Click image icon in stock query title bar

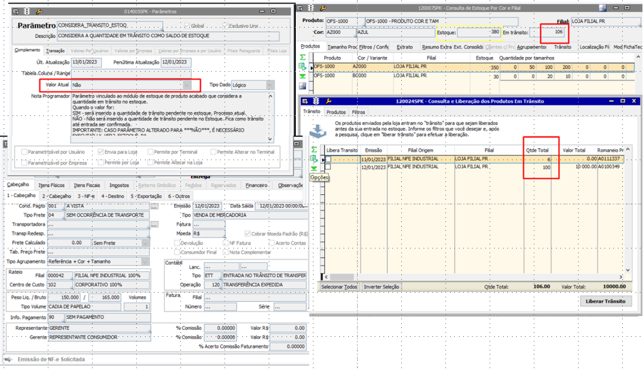click(x=602, y=8)
